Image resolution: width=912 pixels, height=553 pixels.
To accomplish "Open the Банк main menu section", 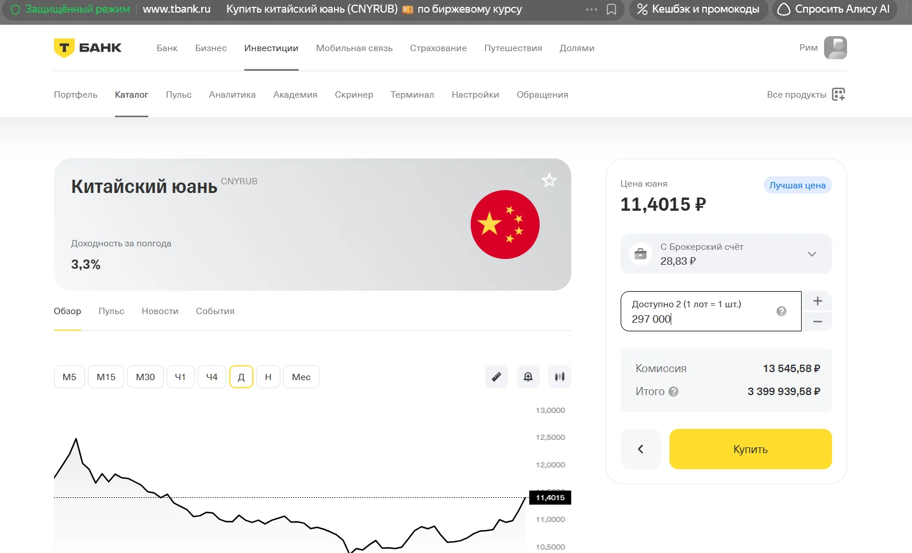I will coord(167,48).
